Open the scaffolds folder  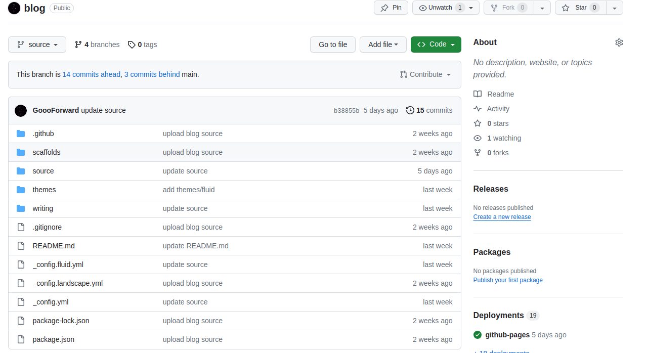coord(47,152)
